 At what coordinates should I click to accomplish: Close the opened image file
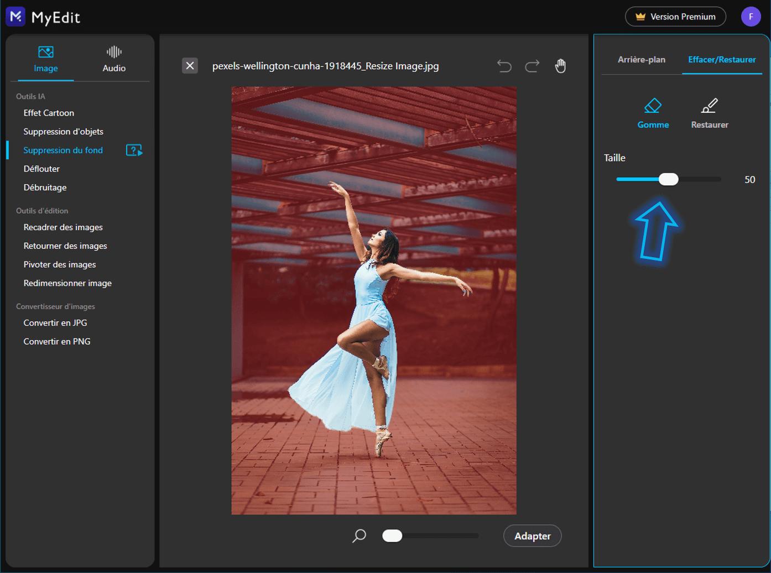click(190, 66)
